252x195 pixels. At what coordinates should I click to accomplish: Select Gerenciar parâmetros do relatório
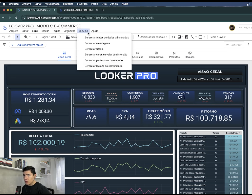coord(104,60)
